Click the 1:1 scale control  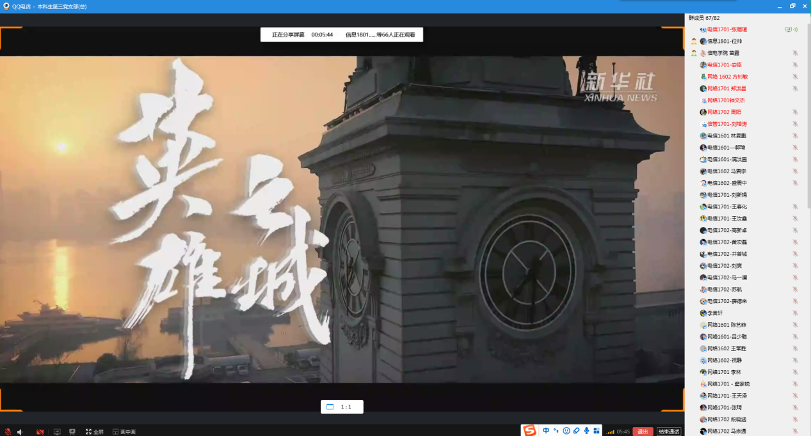coord(342,407)
